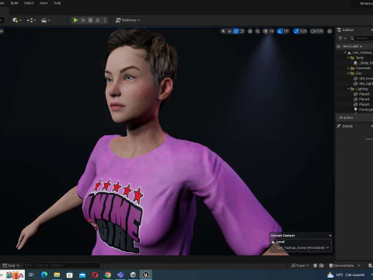Image resolution: width=373 pixels, height=280 pixels.
Task: Open the weather widget showing 18°C
Action: coord(346,275)
